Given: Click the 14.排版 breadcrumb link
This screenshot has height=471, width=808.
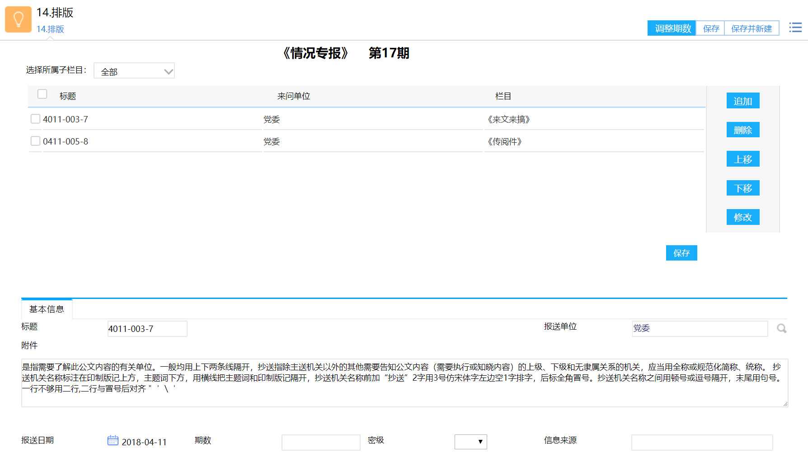Looking at the screenshot, I should click(50, 29).
